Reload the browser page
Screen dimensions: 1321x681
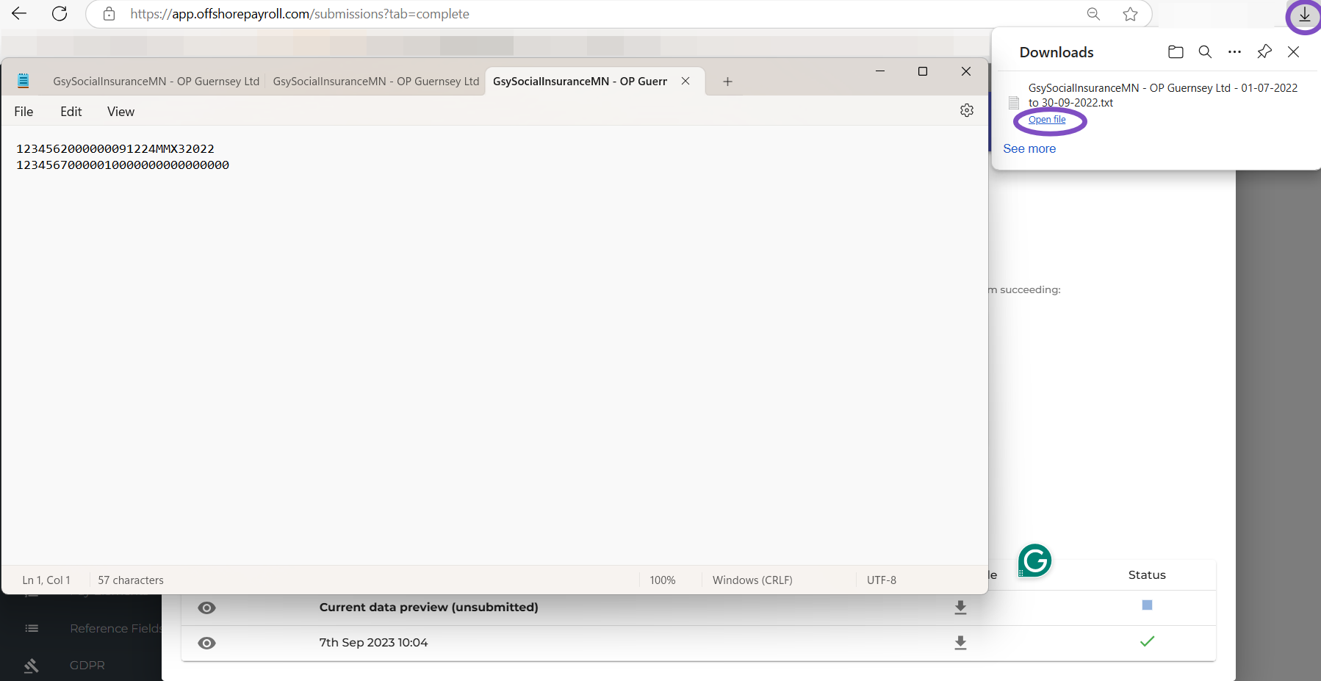pyautogui.click(x=60, y=13)
